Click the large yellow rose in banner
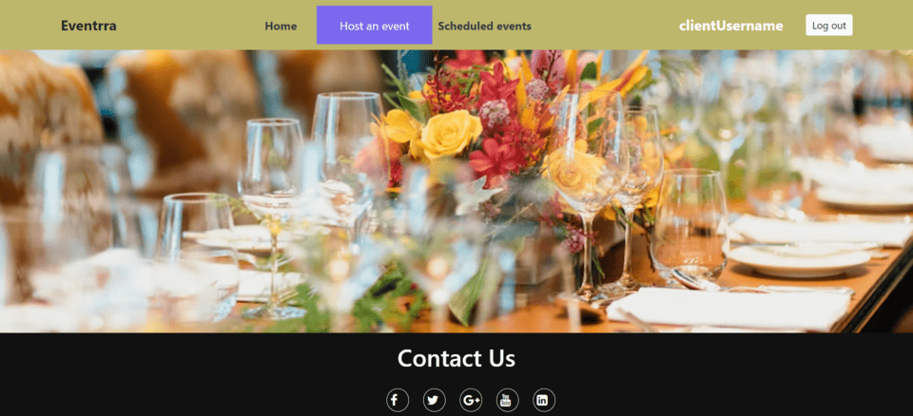 click(x=451, y=135)
